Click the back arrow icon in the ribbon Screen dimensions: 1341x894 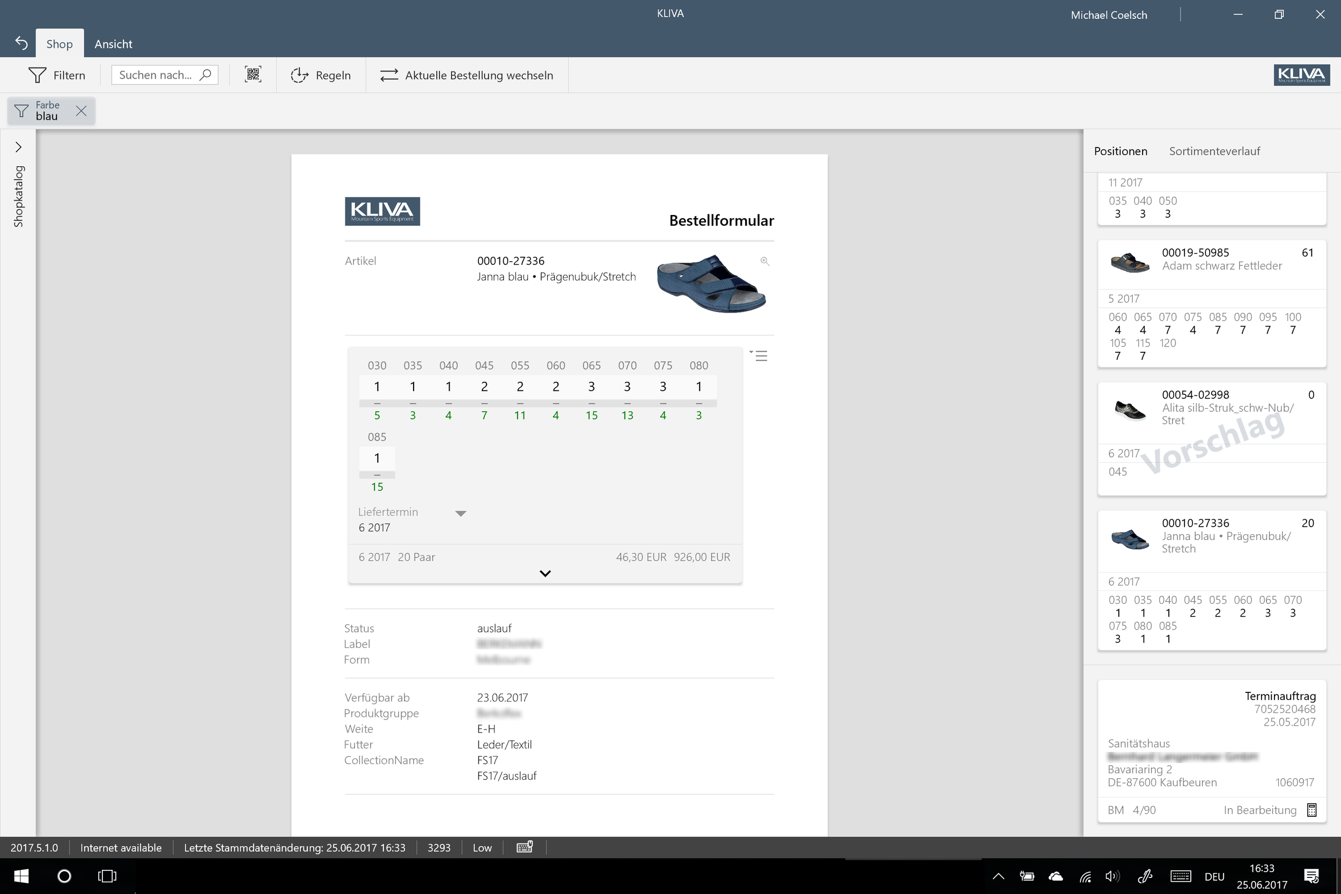pos(21,43)
